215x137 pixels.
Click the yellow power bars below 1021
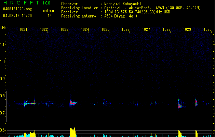(x=29, y=134)
